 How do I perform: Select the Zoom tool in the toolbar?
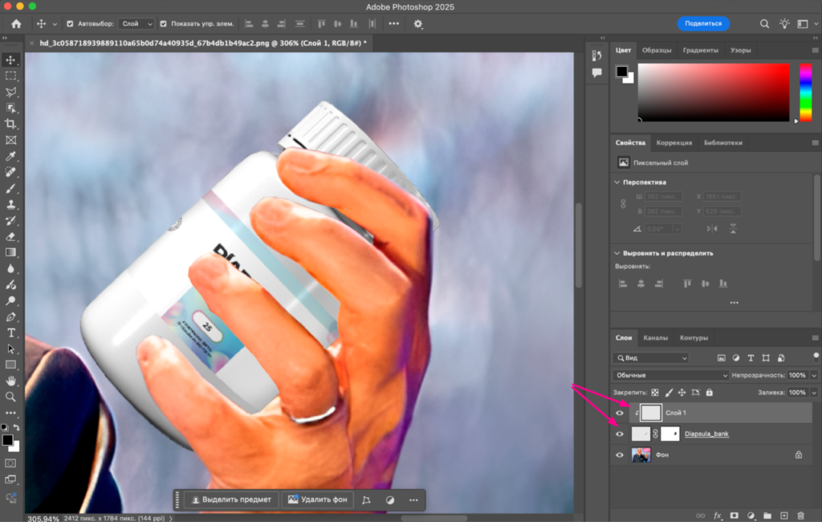tap(11, 397)
